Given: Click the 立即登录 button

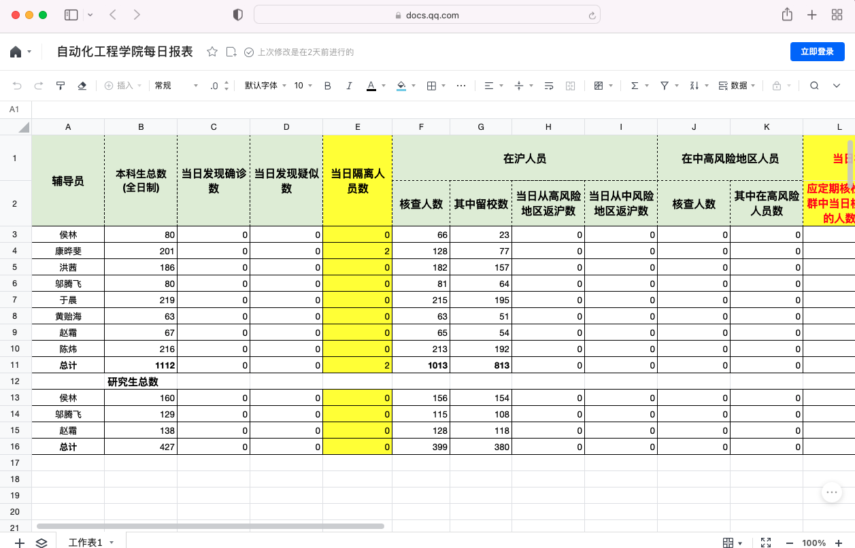Looking at the screenshot, I should 817,52.
